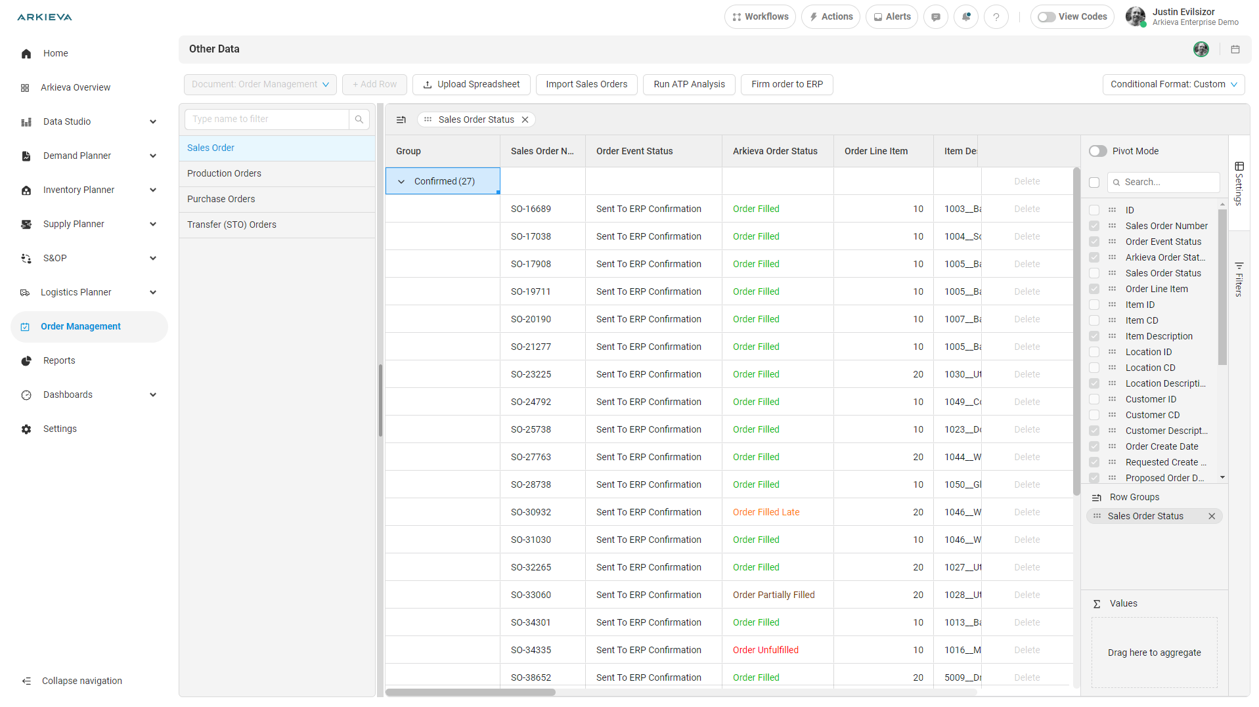
Task: Enable Pivot Mode
Action: click(x=1097, y=151)
